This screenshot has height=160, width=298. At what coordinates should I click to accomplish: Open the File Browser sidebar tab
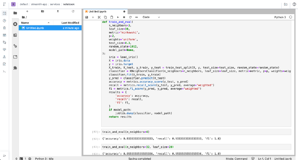tap(15, 13)
